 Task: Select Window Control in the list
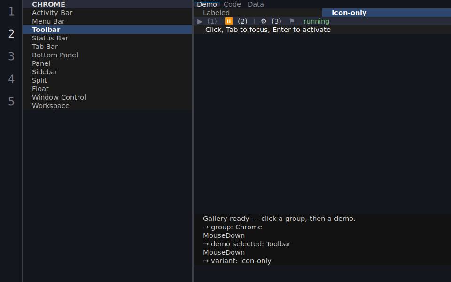[107, 97]
